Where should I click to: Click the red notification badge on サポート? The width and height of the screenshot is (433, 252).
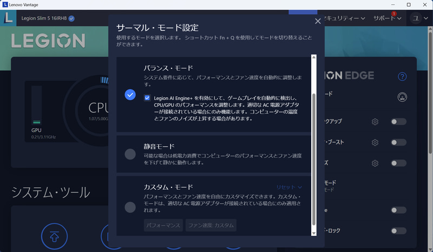coord(394,14)
